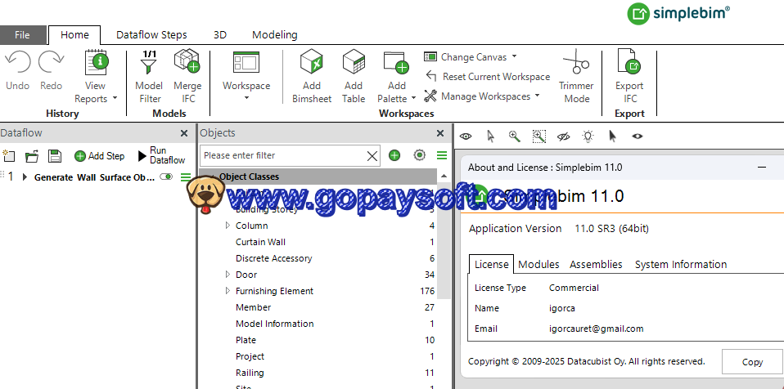Open Workspace dropdown arrow
This screenshot has width=784, height=389.
[246, 98]
